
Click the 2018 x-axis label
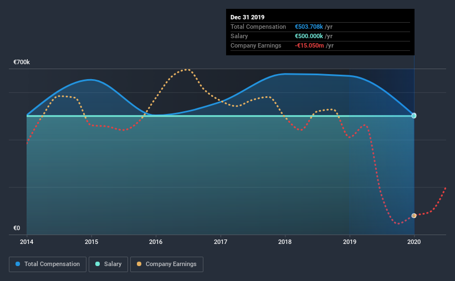pyautogui.click(x=285, y=242)
